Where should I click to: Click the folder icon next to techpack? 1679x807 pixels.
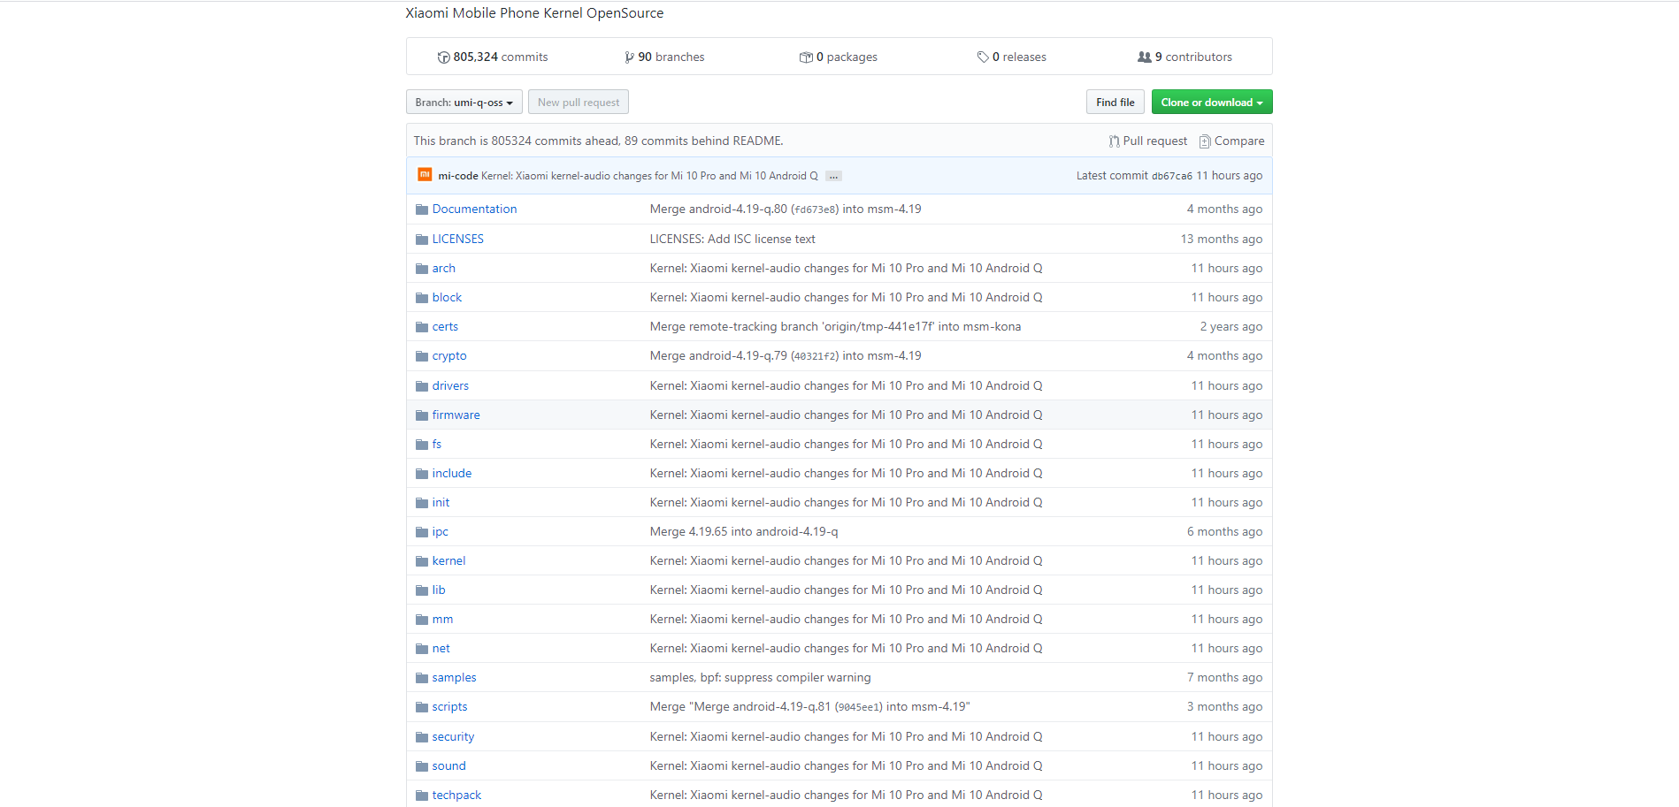(x=422, y=796)
